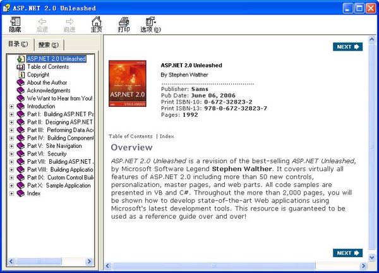The width and height of the screenshot is (379, 273).
Task: Click the Part I purple book icon
Action: pyautogui.click(x=21, y=114)
